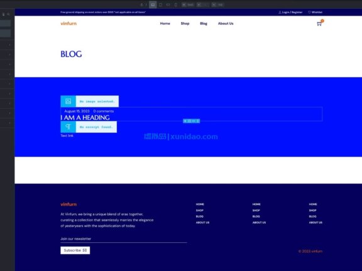
Task: Click SHOP in the middle footer column
Action: point(256,210)
